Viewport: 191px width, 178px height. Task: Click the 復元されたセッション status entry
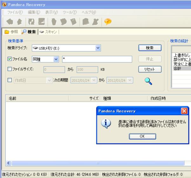[24, 174]
